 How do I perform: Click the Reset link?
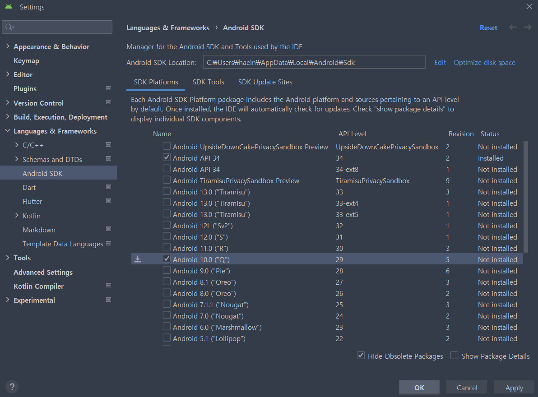(x=488, y=28)
